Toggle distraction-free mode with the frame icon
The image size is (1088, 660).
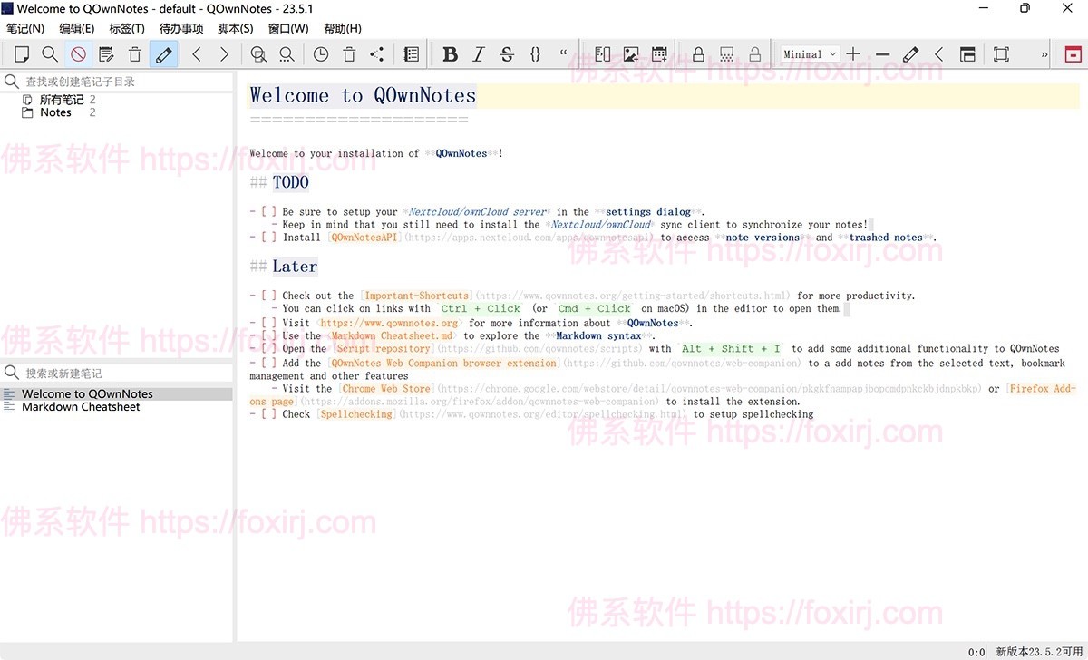click(1001, 53)
